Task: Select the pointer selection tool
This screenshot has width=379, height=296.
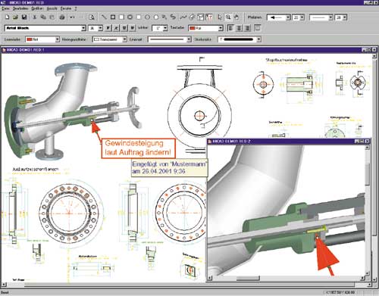Action: click(220, 17)
